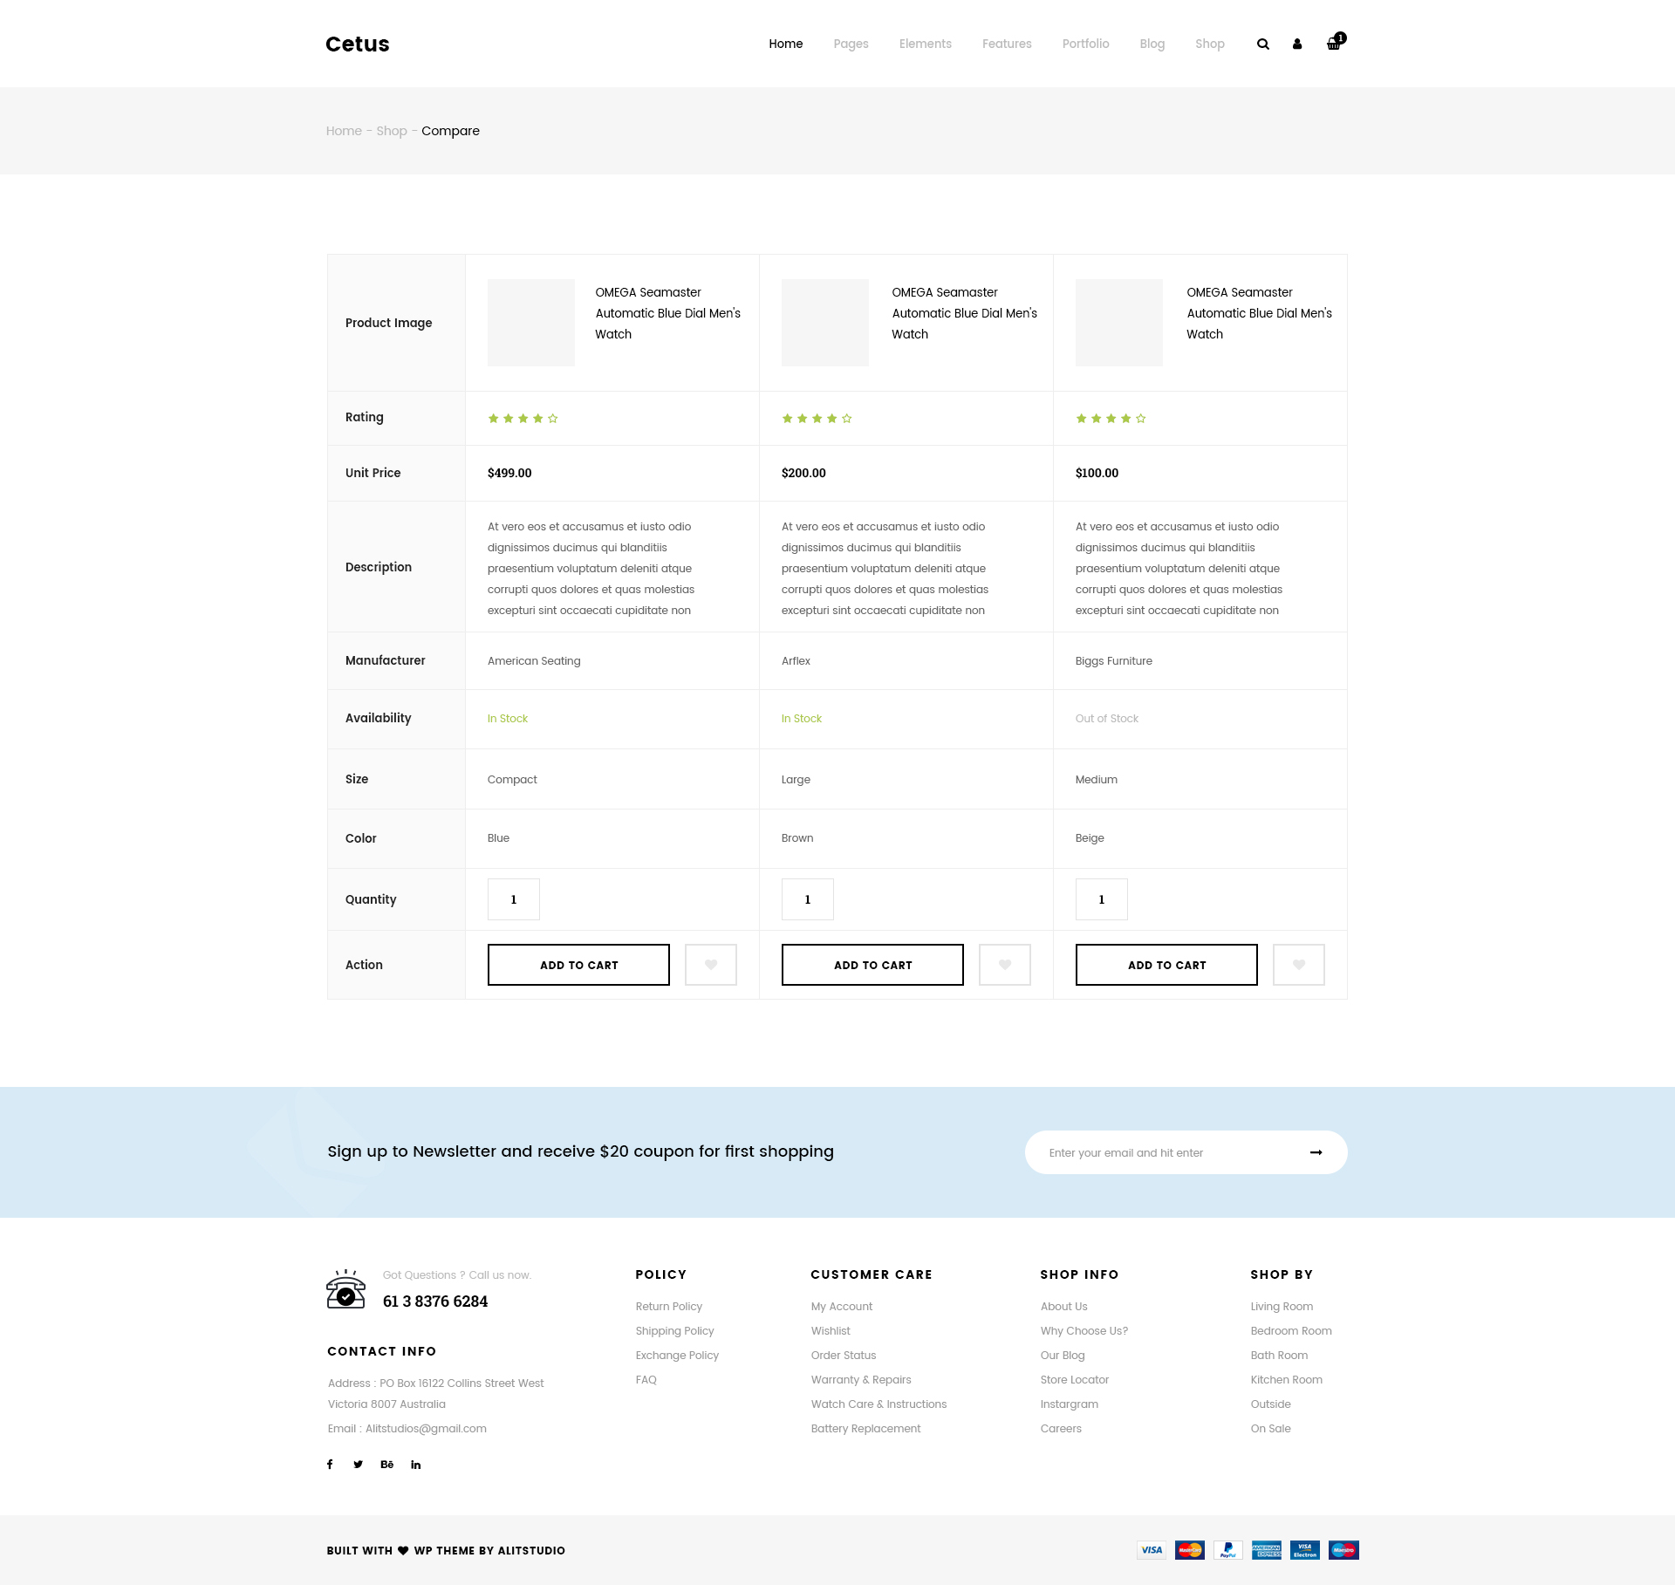1675x1585 pixels.
Task: Click the user account icon
Action: 1297,44
